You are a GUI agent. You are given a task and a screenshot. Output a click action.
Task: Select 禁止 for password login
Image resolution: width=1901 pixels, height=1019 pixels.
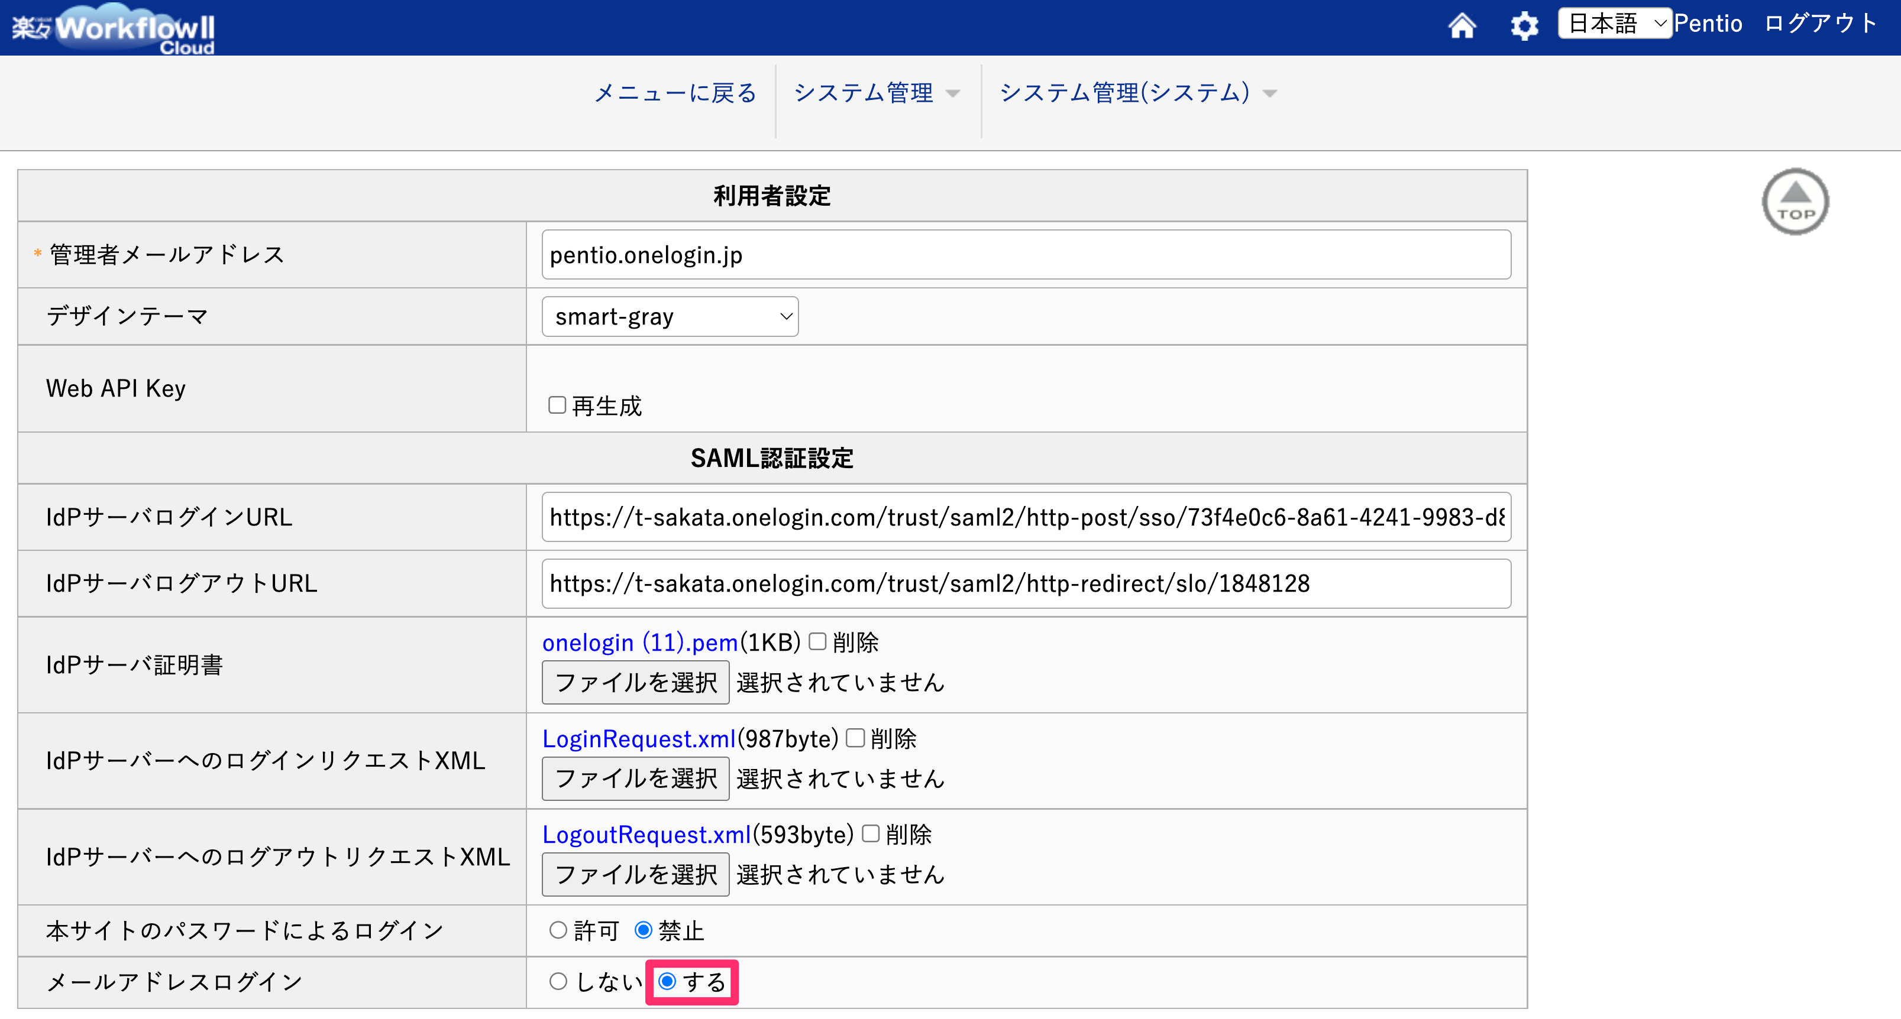coord(643,930)
